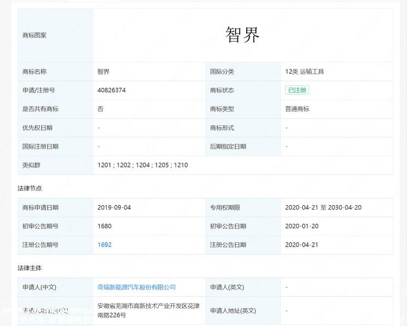Click the 申请人(中文) label
Image resolution: width=407 pixels, height=326 pixels.
[x=39, y=287]
